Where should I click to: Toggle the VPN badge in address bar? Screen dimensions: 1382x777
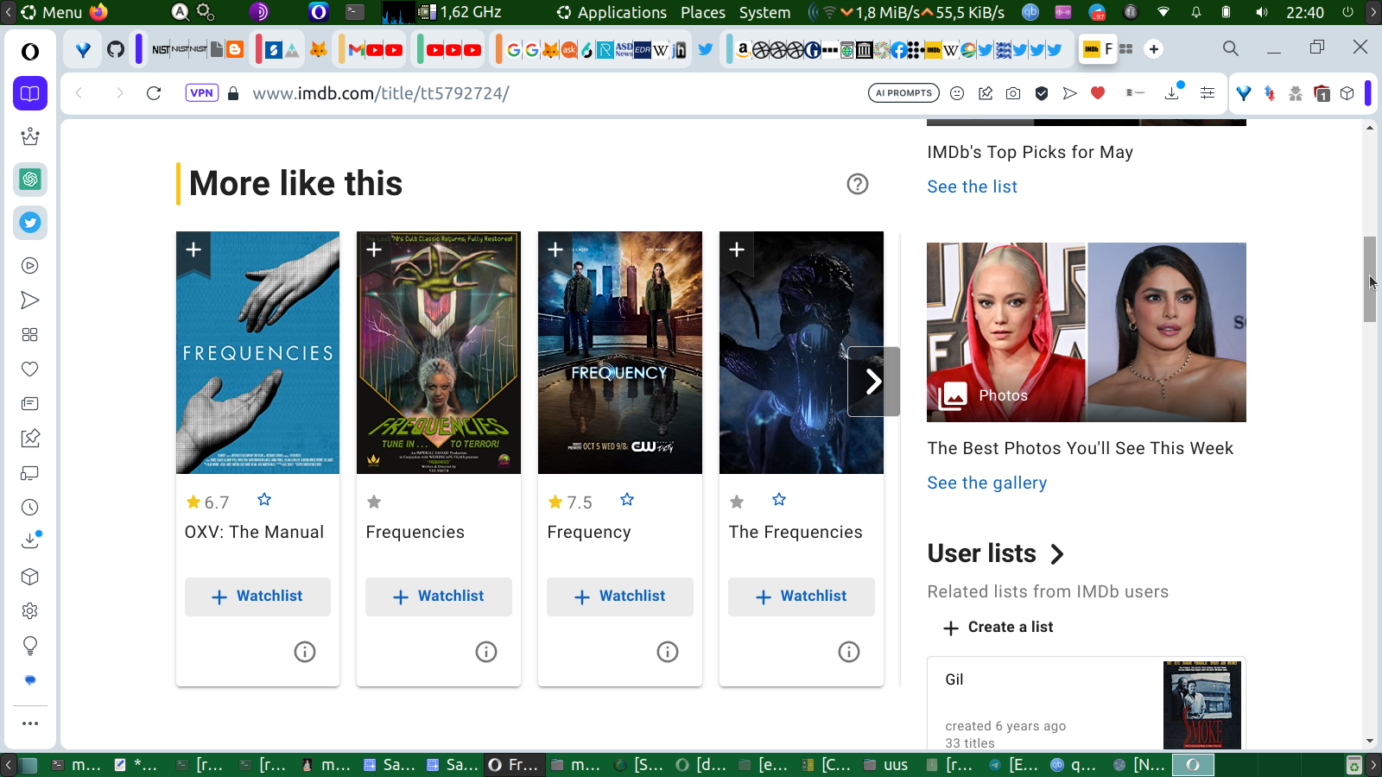tap(202, 93)
